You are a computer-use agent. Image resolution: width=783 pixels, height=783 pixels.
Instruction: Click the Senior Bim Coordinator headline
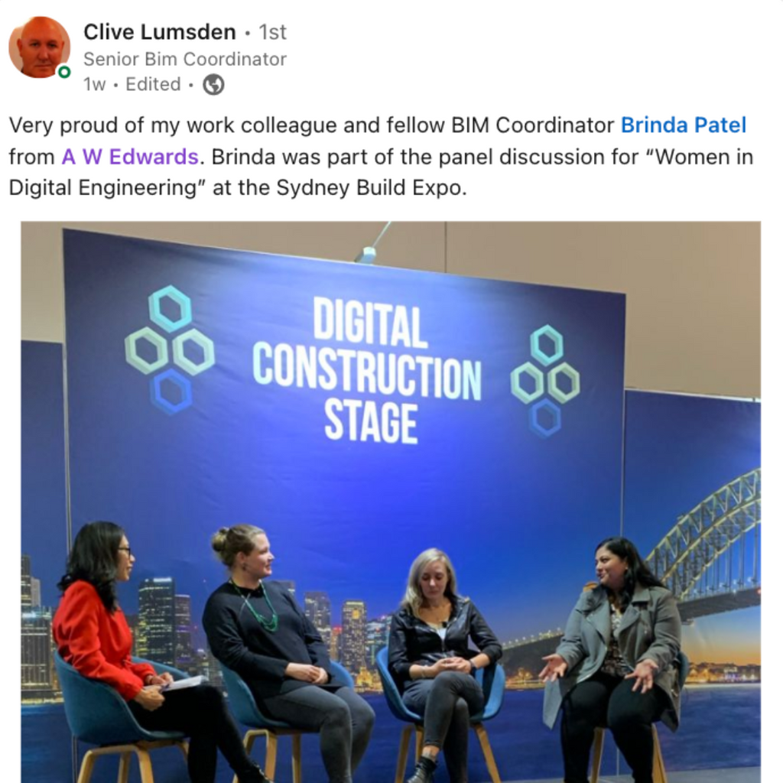(185, 59)
